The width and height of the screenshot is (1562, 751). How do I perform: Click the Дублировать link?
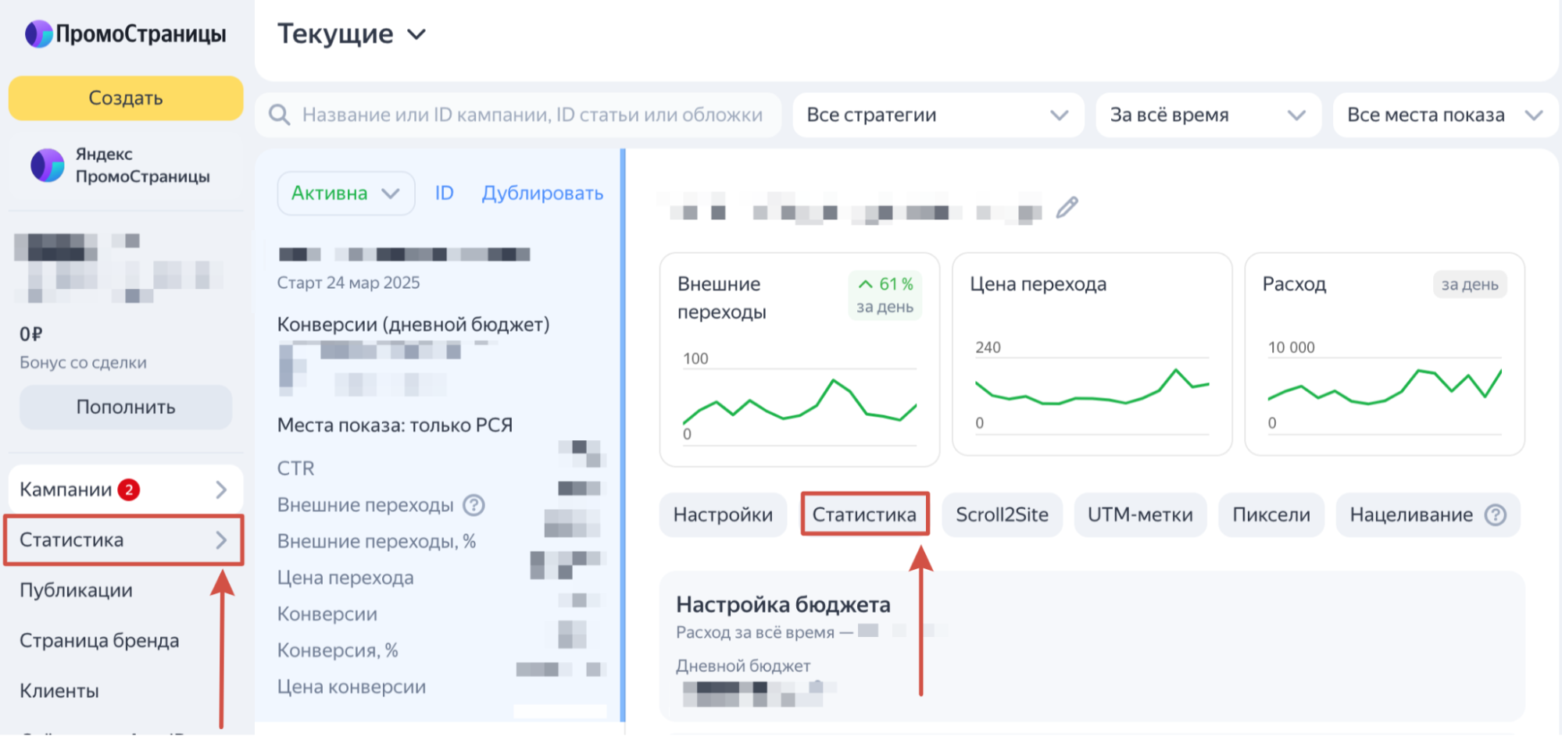(x=542, y=194)
